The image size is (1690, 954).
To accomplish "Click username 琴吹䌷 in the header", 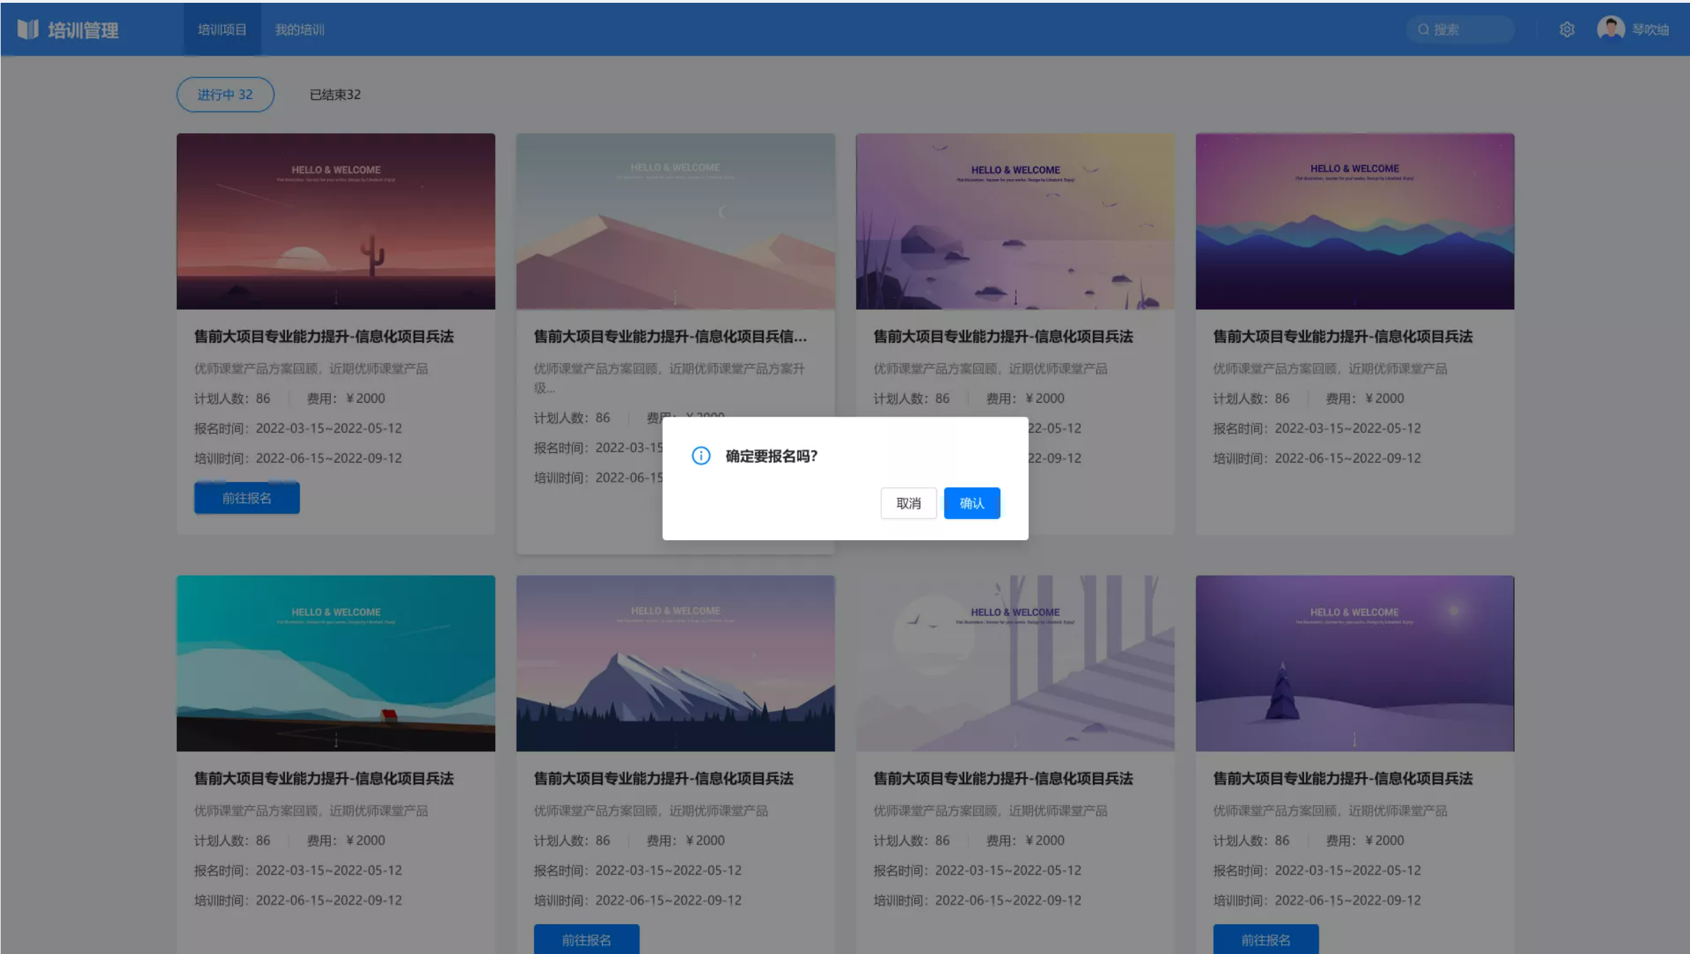I will click(x=1650, y=29).
